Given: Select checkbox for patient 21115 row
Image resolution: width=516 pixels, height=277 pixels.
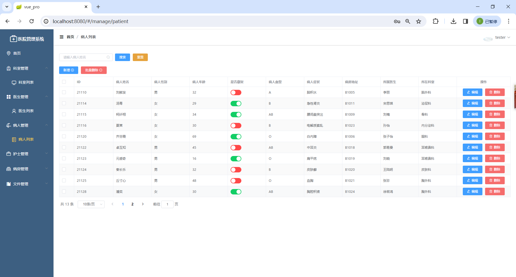Looking at the screenshot, I should tap(64, 114).
